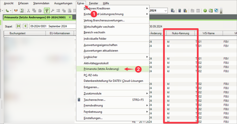
Task: Click the green phone icon in toolbar
Action: click(7, 11)
